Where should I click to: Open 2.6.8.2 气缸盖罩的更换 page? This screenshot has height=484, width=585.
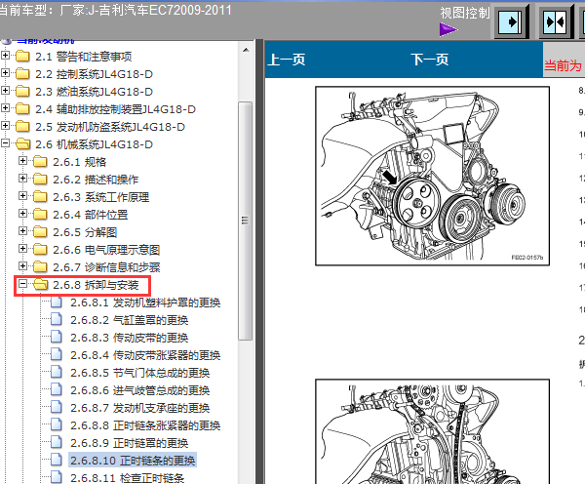[129, 320]
